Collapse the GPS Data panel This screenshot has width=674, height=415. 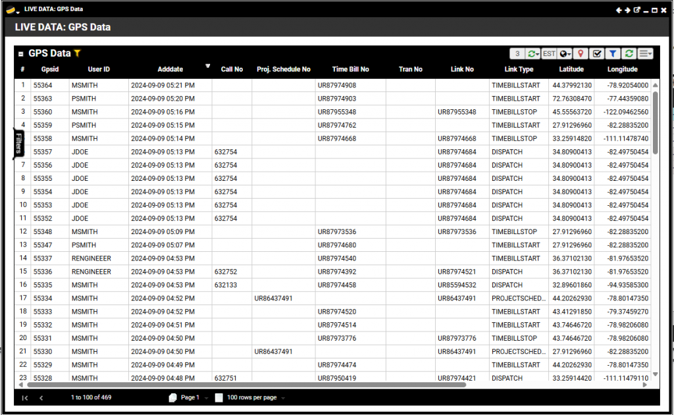tap(21, 54)
